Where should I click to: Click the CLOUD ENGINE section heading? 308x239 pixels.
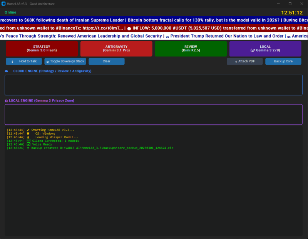pos(52,71)
